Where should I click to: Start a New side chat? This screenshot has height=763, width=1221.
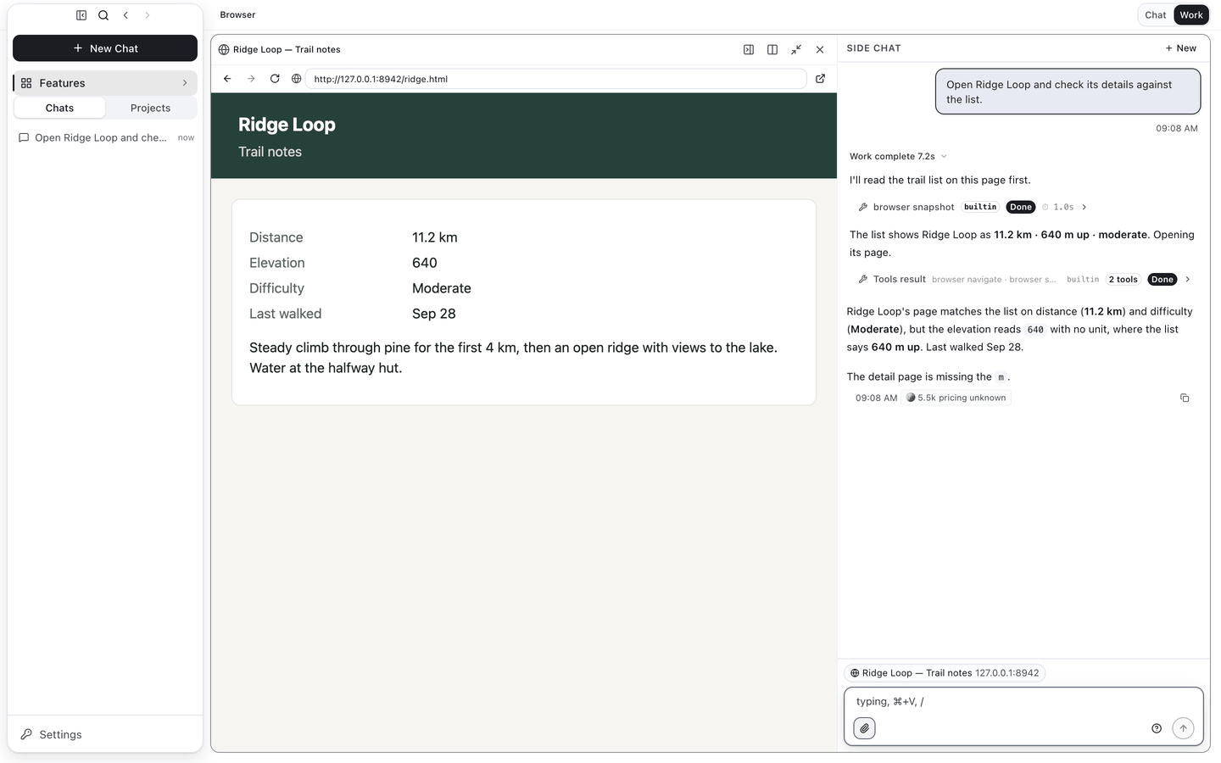pyautogui.click(x=1181, y=48)
